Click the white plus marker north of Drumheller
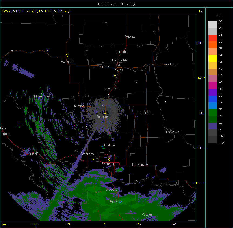The image size is (233, 228). coord(165,102)
